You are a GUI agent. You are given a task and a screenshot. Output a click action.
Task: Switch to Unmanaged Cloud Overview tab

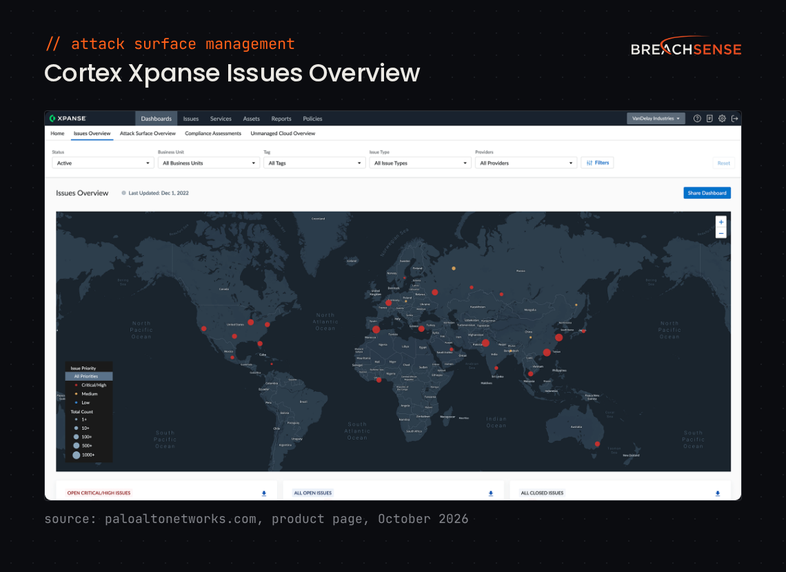point(283,133)
